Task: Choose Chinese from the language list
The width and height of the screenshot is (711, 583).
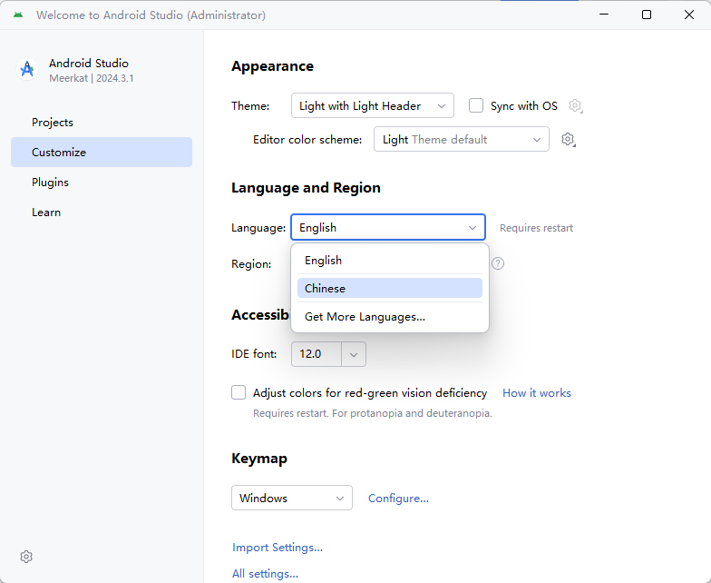Action: pyautogui.click(x=390, y=289)
